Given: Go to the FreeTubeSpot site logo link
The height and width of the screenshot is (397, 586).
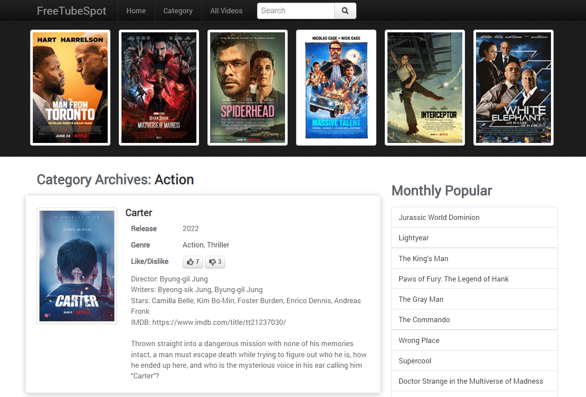Looking at the screenshot, I should point(71,11).
